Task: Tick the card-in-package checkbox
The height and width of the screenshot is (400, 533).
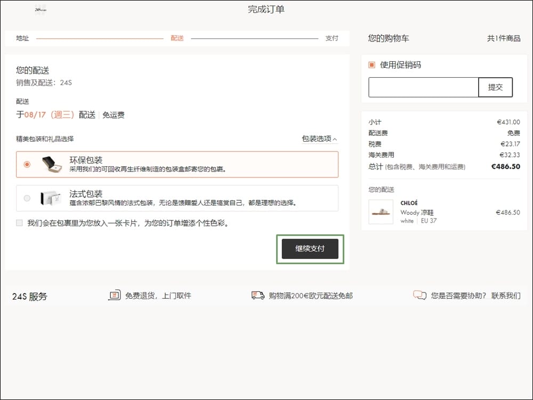Action: [19, 223]
